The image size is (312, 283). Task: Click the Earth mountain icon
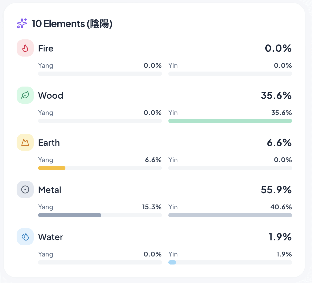(25, 142)
